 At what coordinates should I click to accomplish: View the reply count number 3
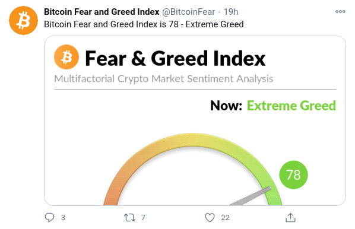tap(63, 218)
